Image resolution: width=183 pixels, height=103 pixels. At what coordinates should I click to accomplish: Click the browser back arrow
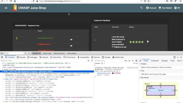tap(3, 1)
